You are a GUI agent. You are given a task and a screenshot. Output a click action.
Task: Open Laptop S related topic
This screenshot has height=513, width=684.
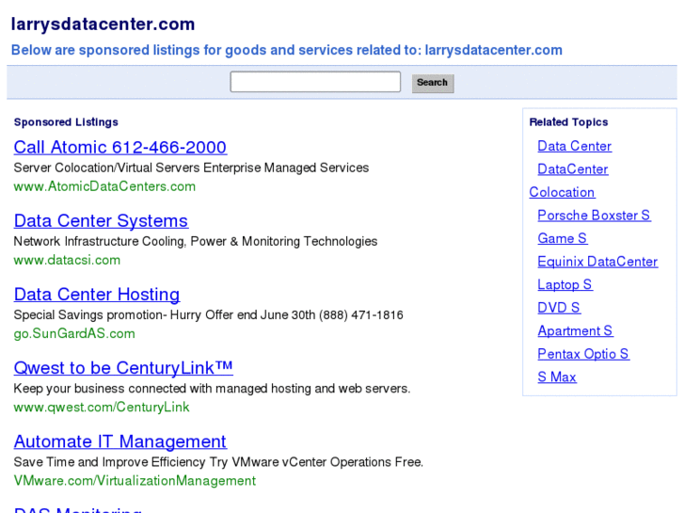565,284
